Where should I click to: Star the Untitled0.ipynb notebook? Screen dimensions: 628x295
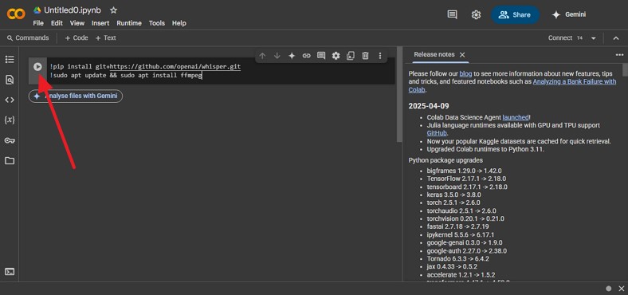pyautogui.click(x=114, y=10)
